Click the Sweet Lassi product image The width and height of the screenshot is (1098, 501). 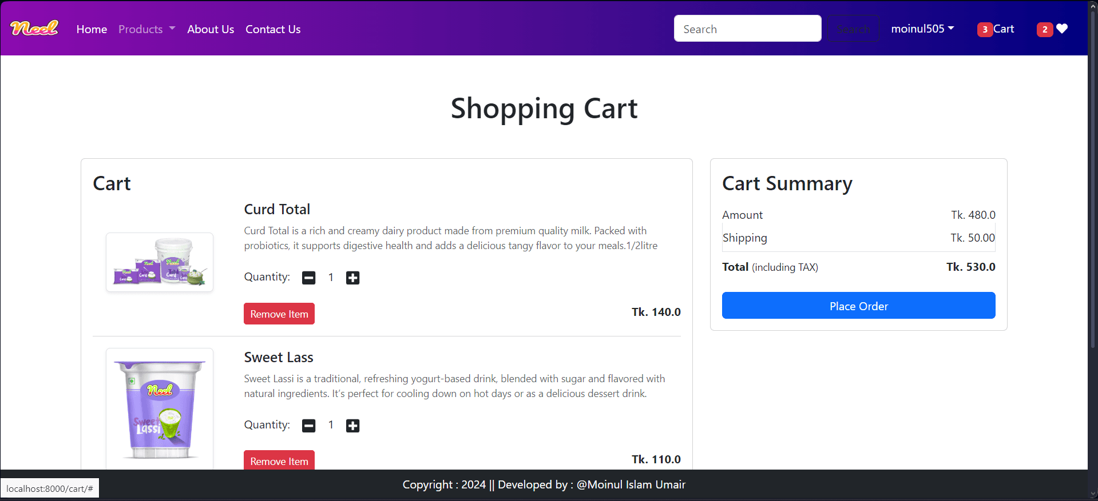click(160, 408)
